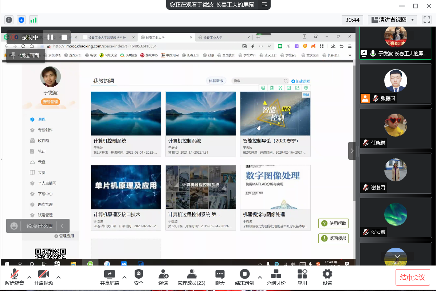Click the meeting info icon
436x291 pixels.
point(9,20)
